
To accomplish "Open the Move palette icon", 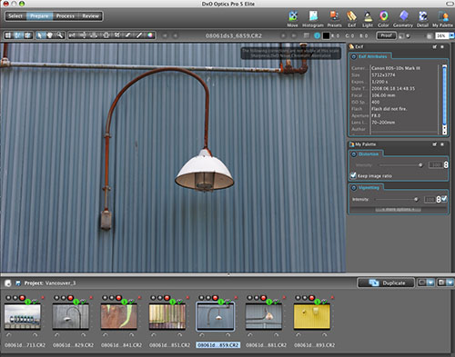I will pos(293,19).
